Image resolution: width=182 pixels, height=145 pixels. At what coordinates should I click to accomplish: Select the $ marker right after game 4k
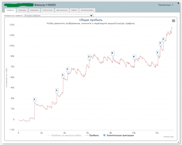pos(68,69)
